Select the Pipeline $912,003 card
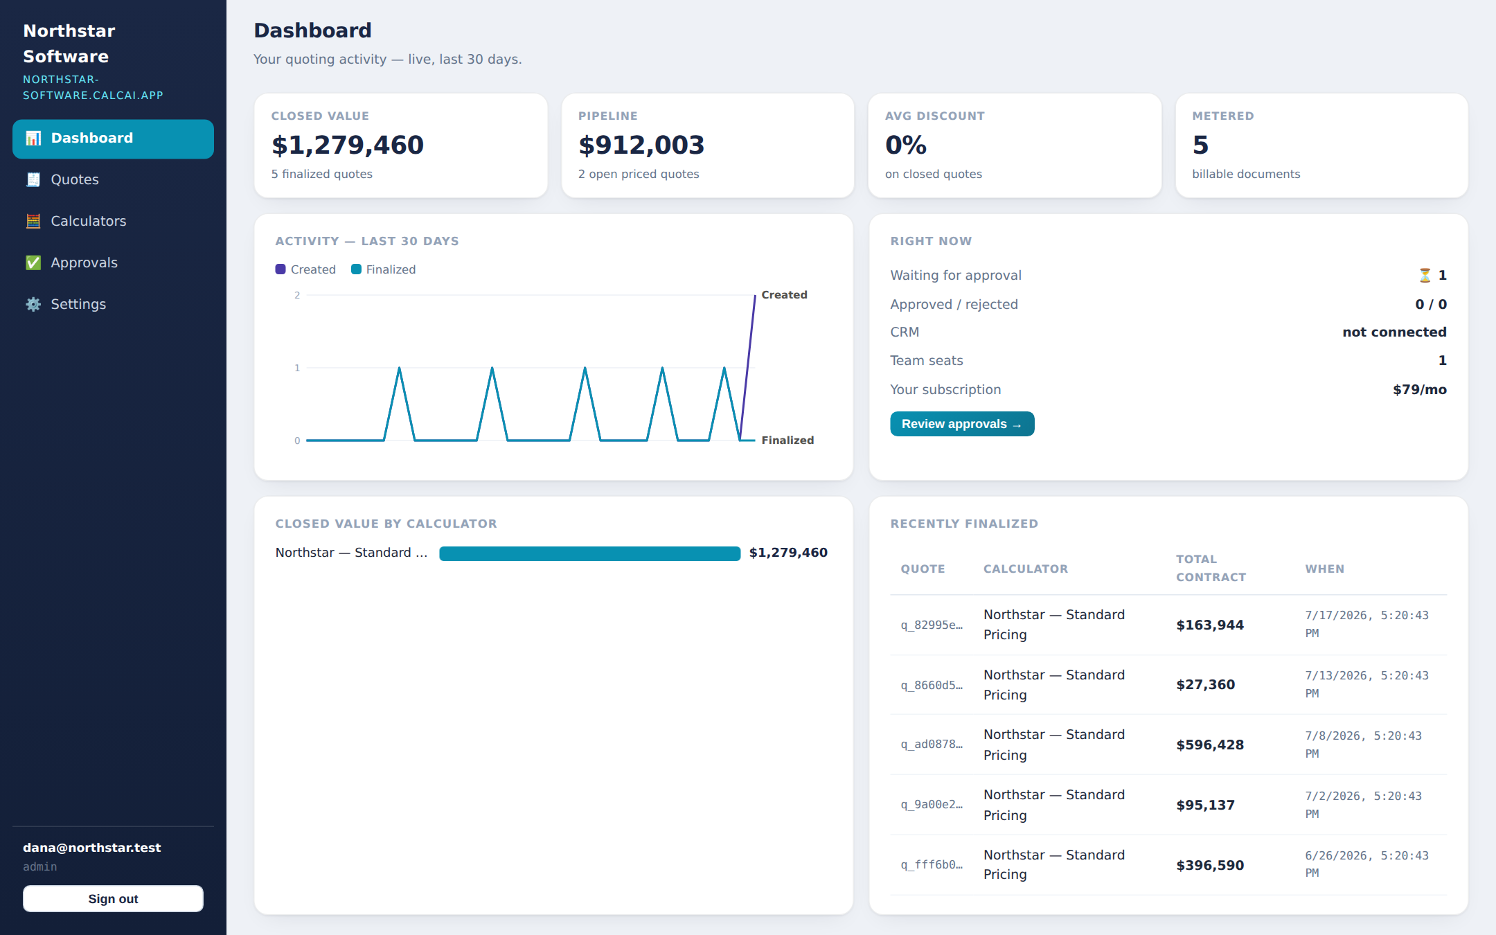The height and width of the screenshot is (935, 1496). tap(708, 145)
